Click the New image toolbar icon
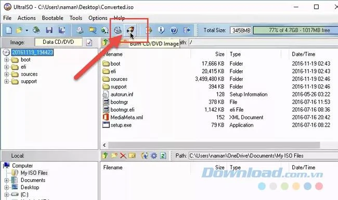This screenshot has height=200, width=338. [x=9, y=30]
